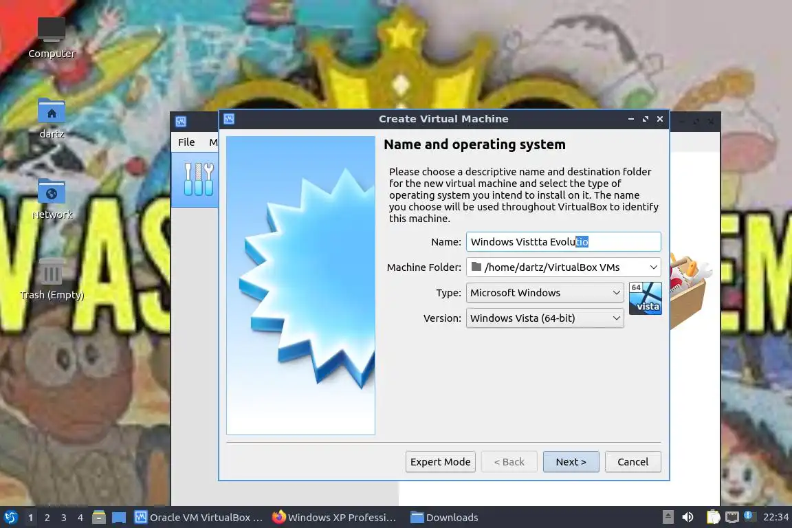Click the VirtualBox Manager window title icon
The width and height of the screenshot is (792, 528).
181,121
